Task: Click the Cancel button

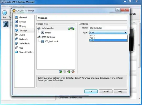Action: click(106, 91)
